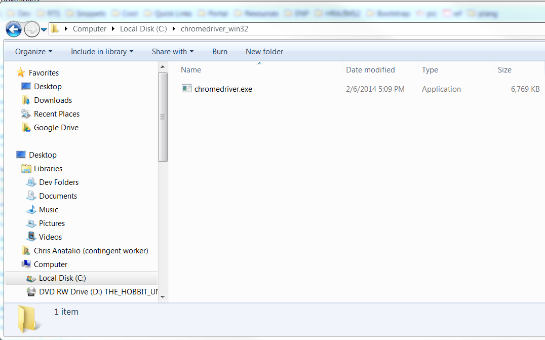This screenshot has height=340, width=545.
Task: Click the Pictures library icon
Action: tap(31, 223)
